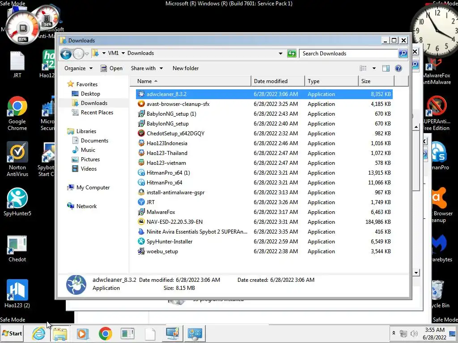The image size is (458, 343).
Task: Select Music library
Action: tap(88, 150)
